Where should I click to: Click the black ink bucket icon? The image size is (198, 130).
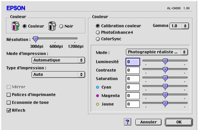tap(52, 26)
